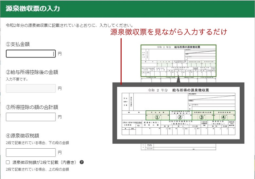Enable 源泉徴収税額が2段で記載 checkbox
The height and width of the screenshot is (179, 255).
click(x=8, y=162)
